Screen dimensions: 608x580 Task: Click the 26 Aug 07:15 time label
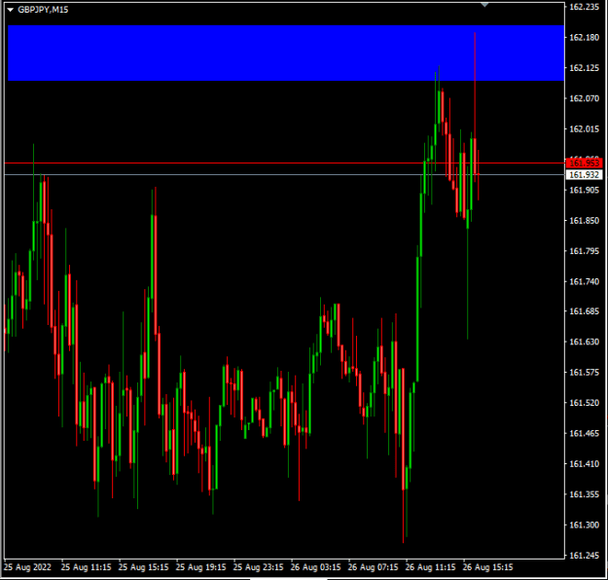pyautogui.click(x=373, y=567)
